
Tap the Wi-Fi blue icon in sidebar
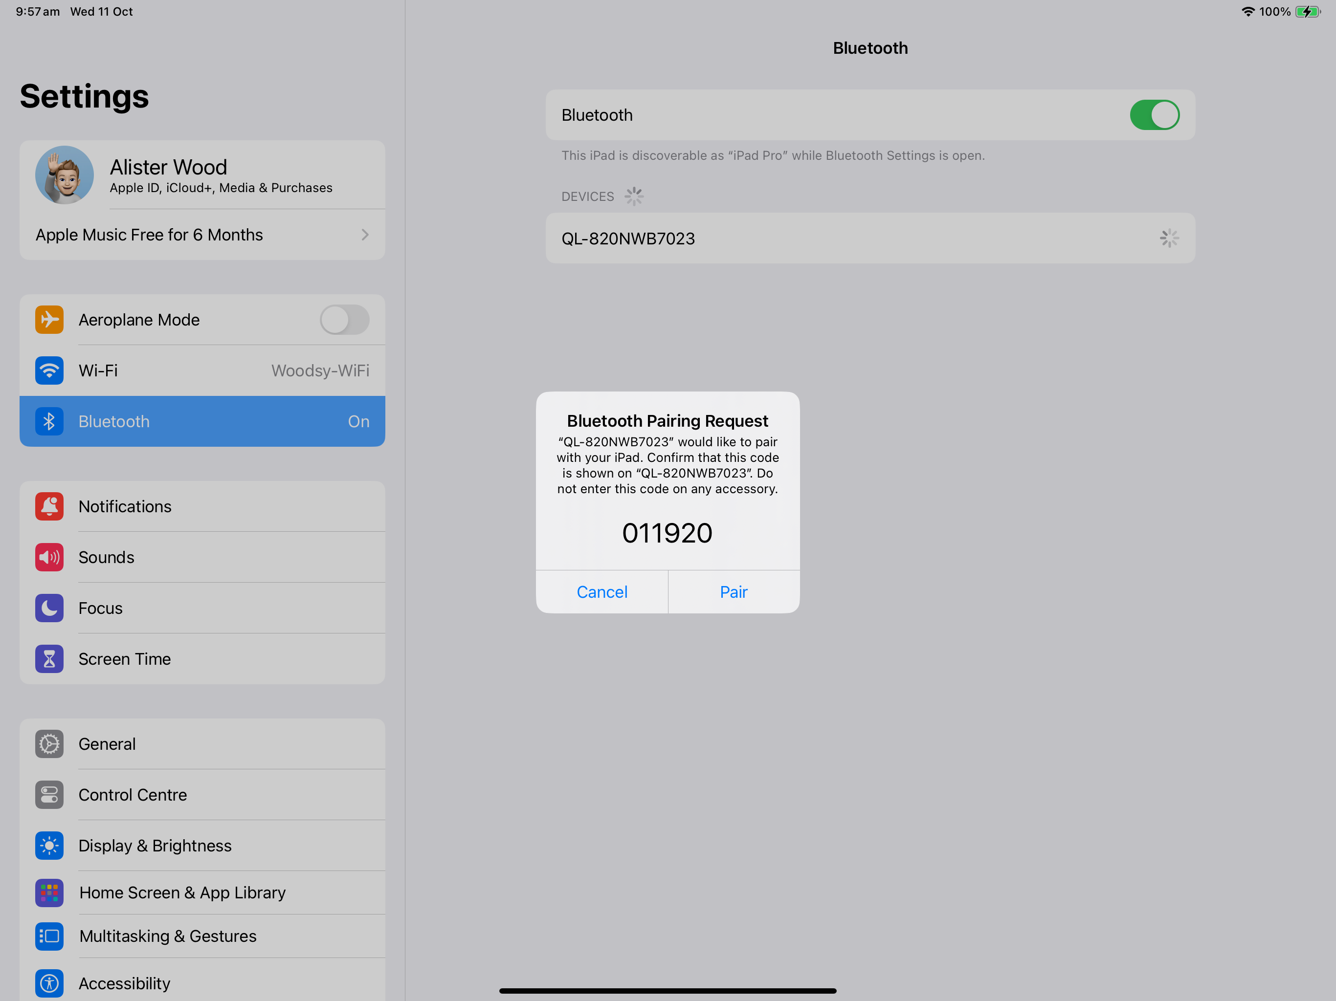click(49, 370)
